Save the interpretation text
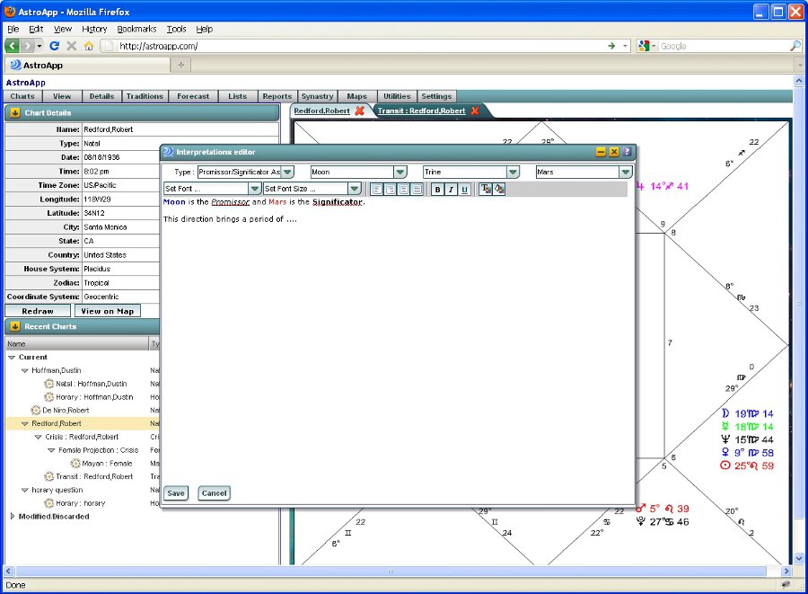The image size is (808, 594). [x=176, y=493]
